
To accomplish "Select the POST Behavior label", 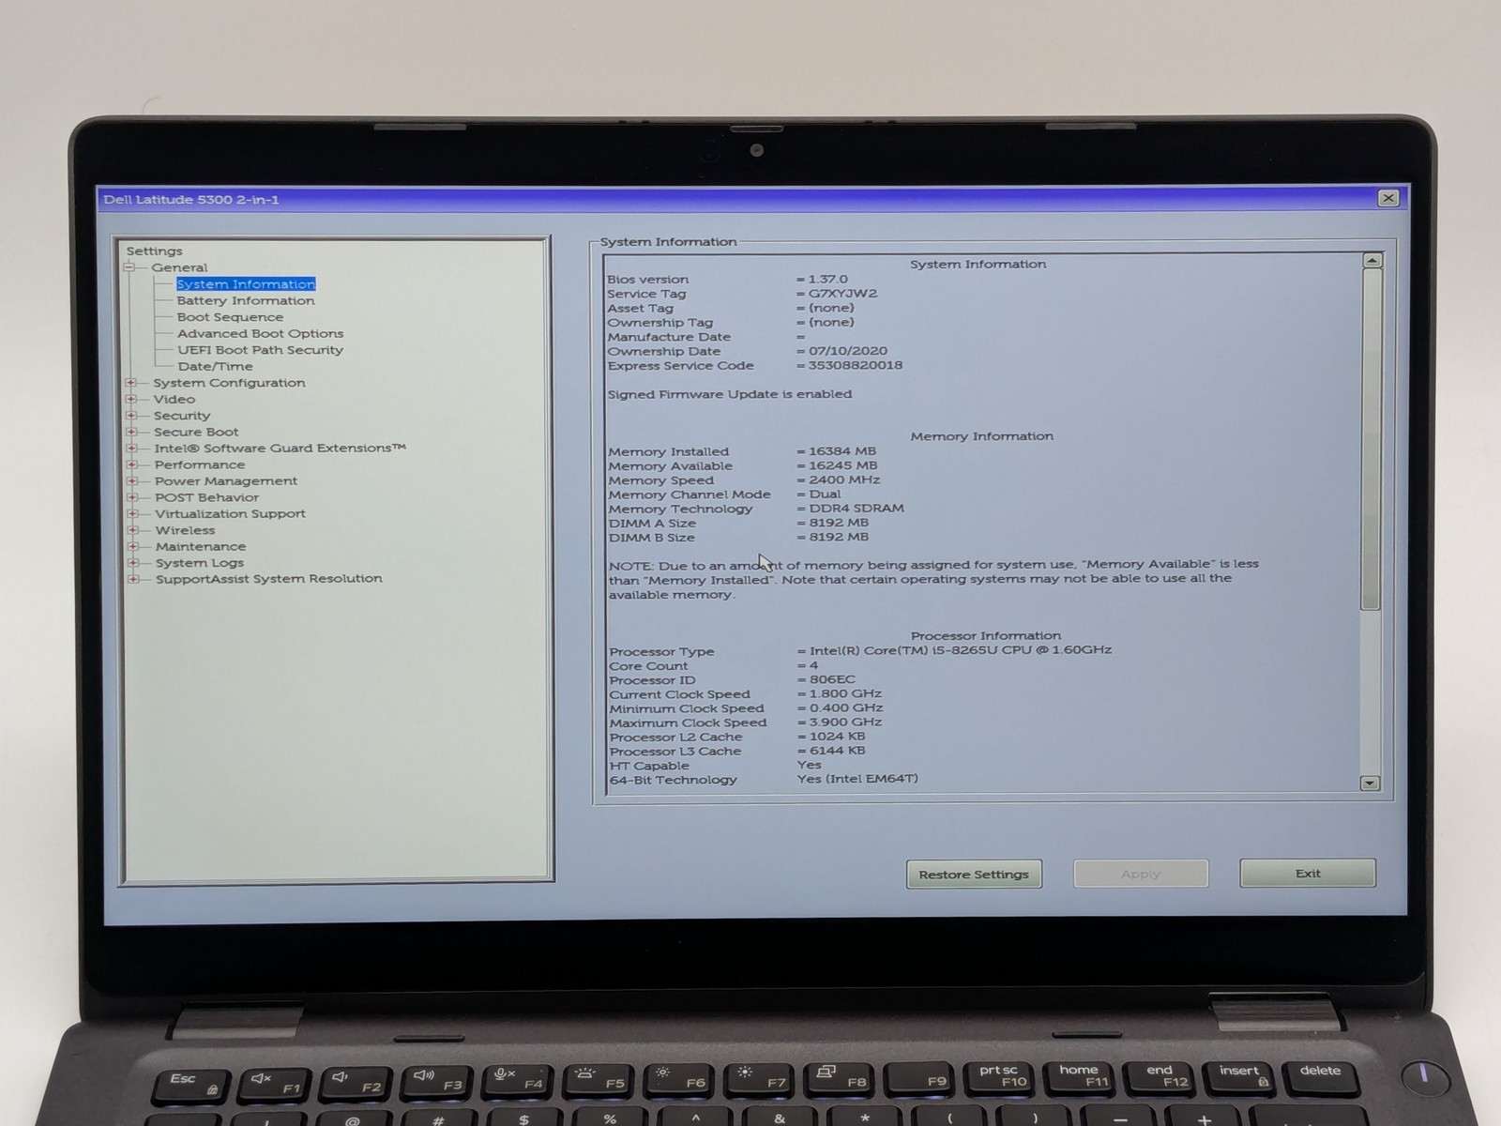I will (206, 497).
